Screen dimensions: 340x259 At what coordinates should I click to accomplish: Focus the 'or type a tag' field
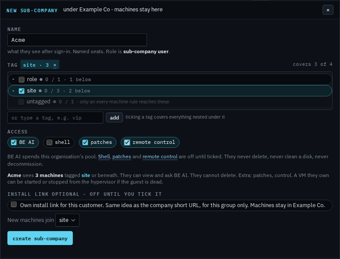tap(55, 118)
